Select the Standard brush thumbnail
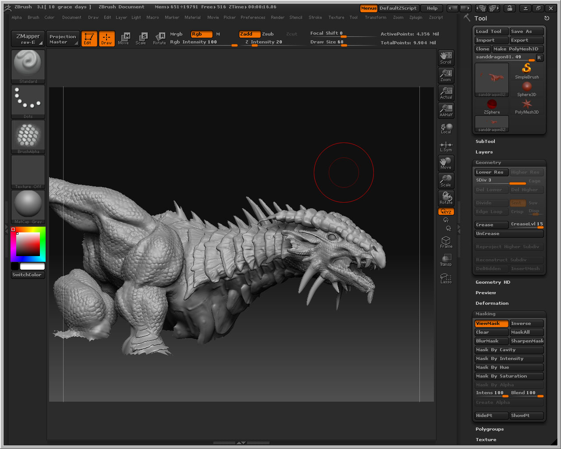 click(x=28, y=67)
